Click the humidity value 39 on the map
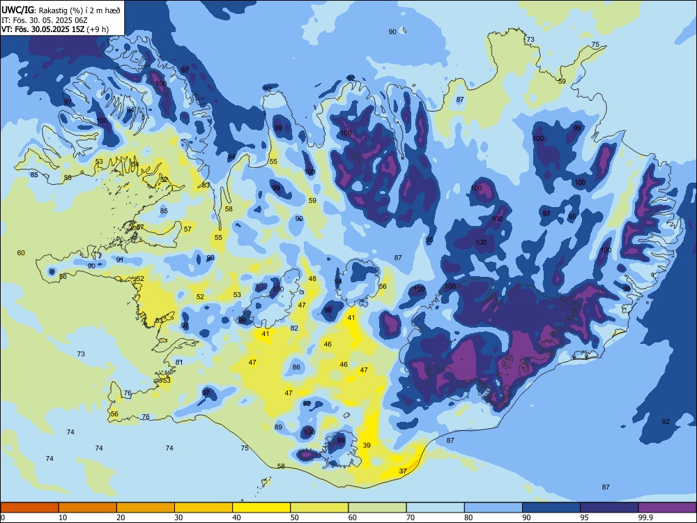Viewport: 697px width, 523px height. (367, 445)
